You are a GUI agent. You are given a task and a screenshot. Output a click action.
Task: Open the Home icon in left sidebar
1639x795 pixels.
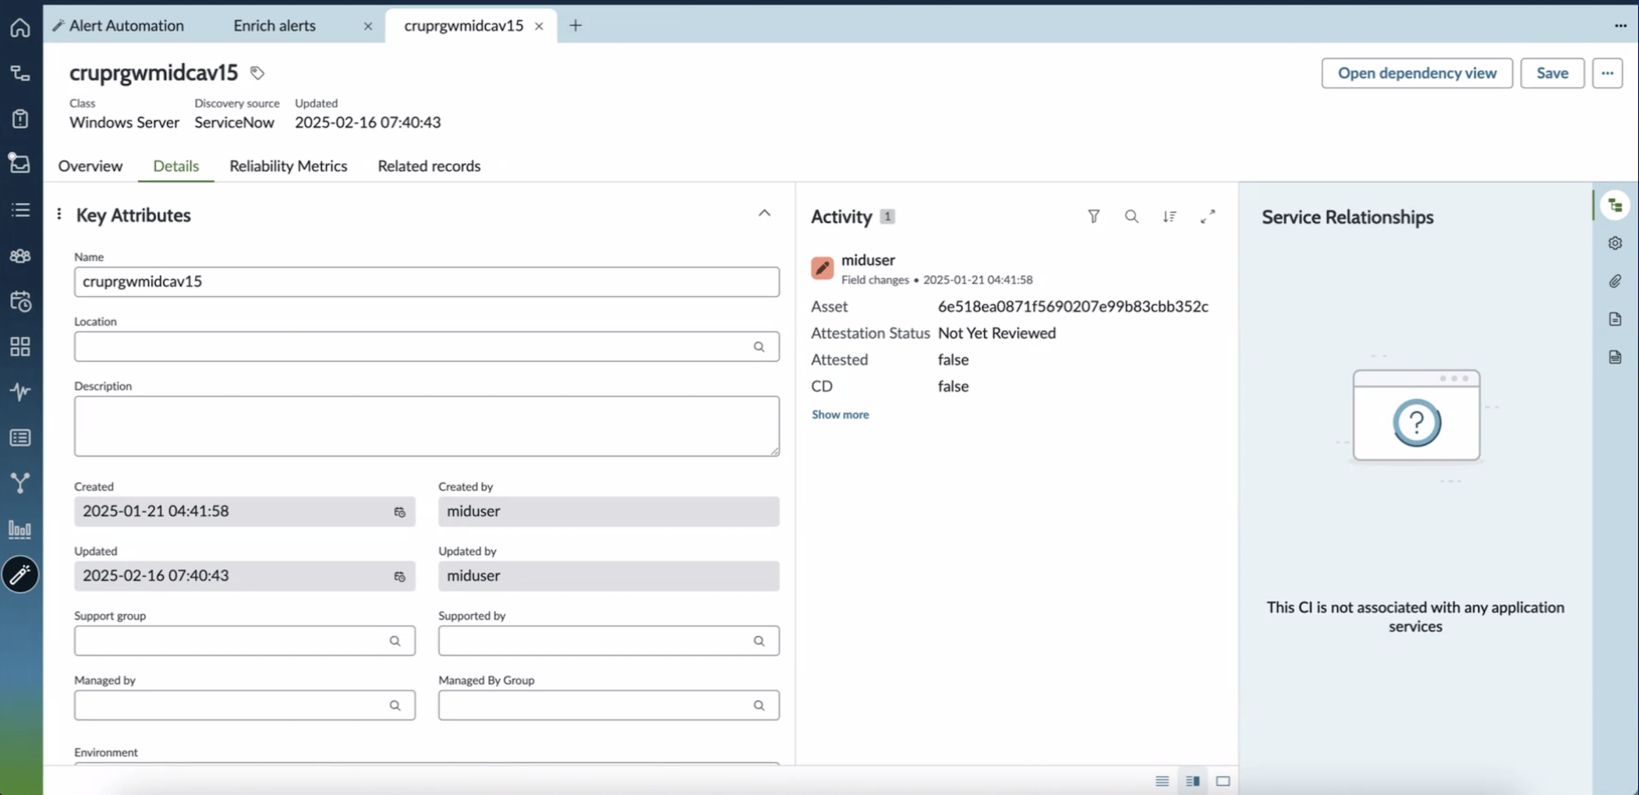click(x=20, y=27)
